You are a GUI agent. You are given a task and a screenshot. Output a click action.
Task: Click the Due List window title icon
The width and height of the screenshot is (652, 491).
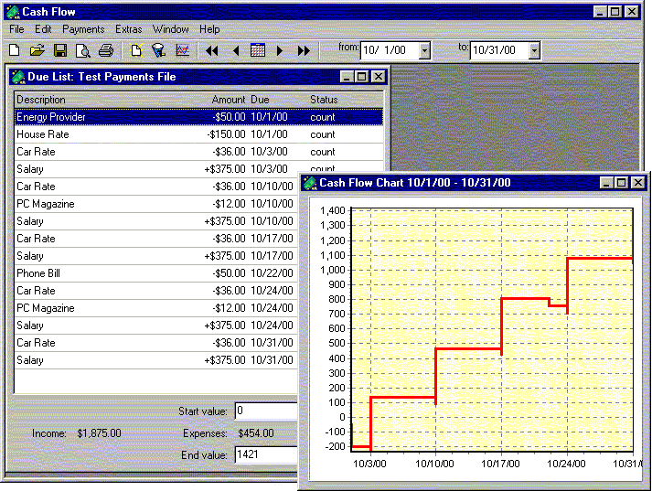pyautogui.click(x=18, y=77)
